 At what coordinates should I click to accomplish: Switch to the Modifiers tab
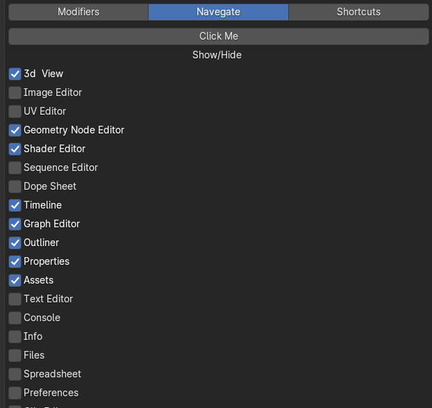point(78,12)
